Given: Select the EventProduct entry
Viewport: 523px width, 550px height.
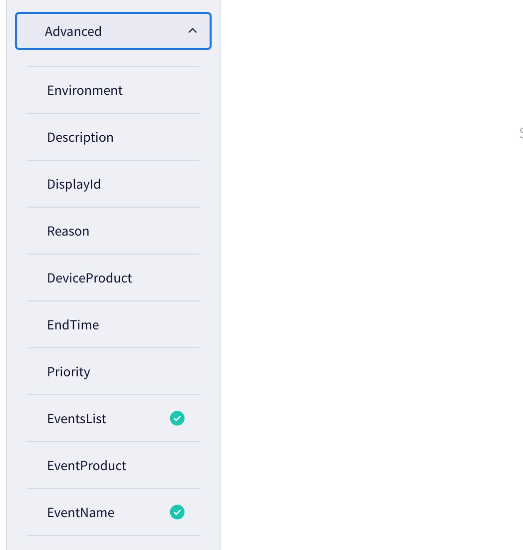Looking at the screenshot, I should tap(113, 466).
